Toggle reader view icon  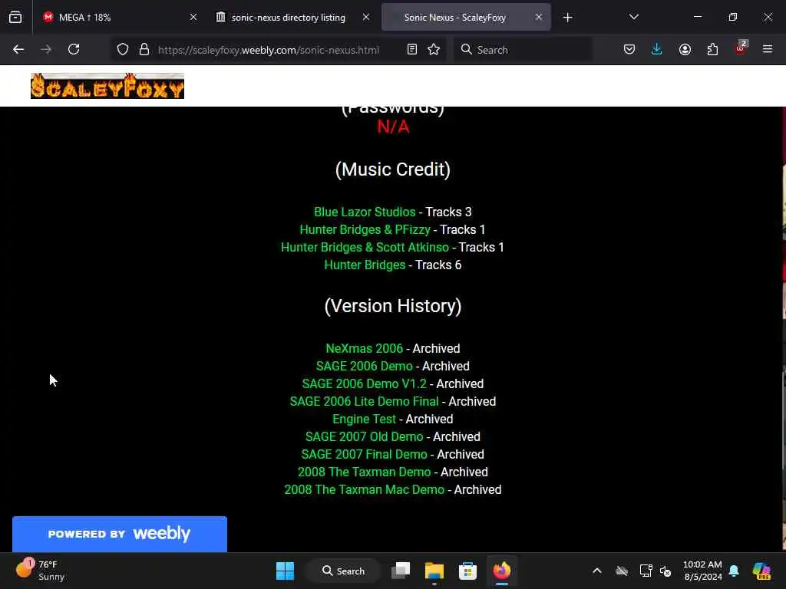pyautogui.click(x=411, y=50)
